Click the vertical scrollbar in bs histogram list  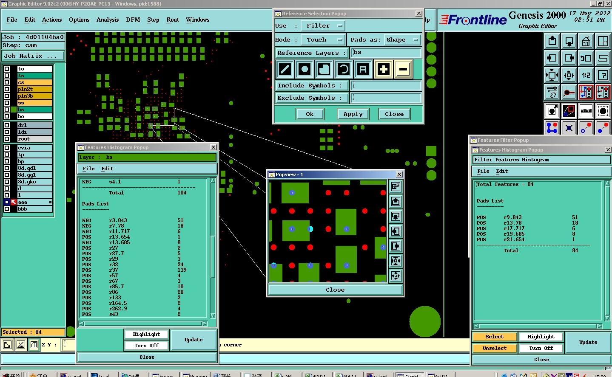point(213,248)
